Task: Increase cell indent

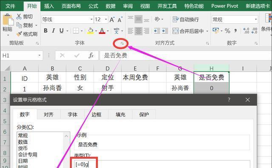Action: (x=165, y=31)
